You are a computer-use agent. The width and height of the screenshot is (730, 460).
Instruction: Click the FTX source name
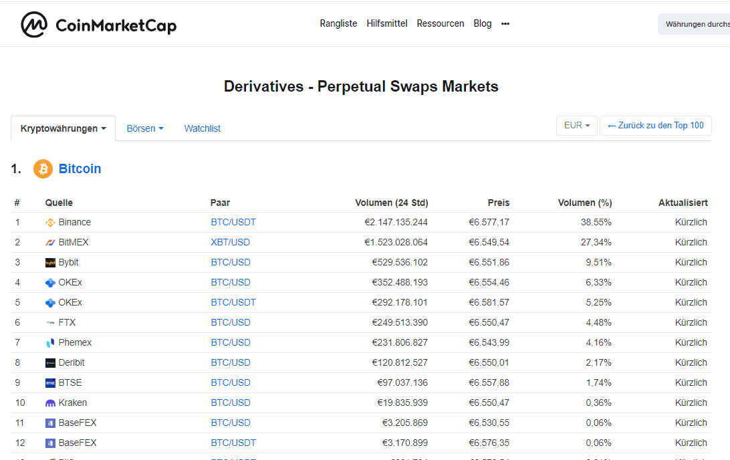[67, 323]
